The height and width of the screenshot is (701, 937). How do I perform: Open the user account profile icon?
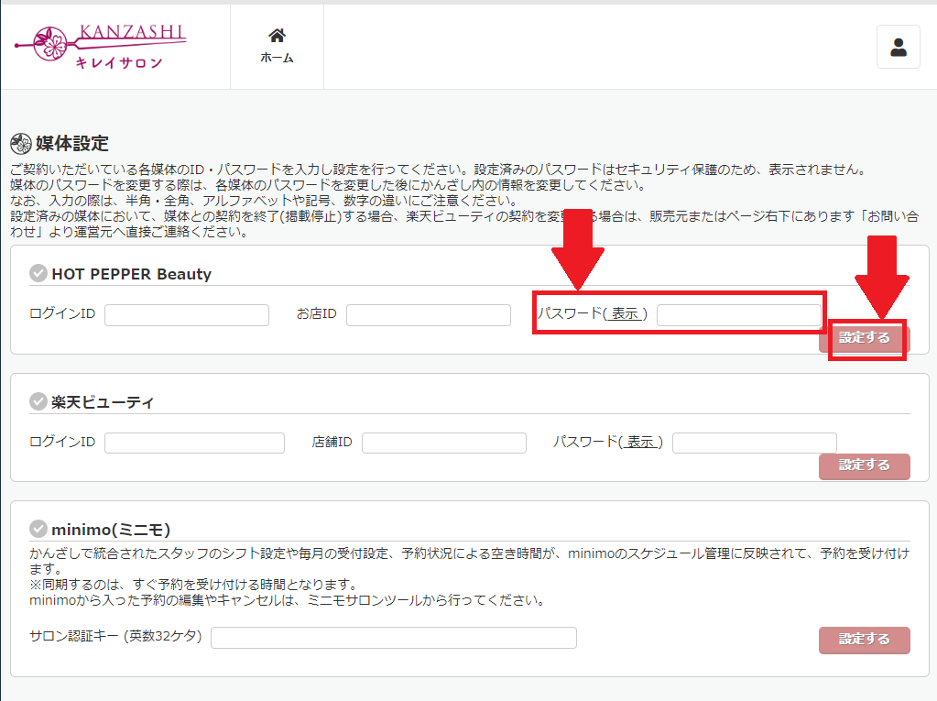point(898,48)
